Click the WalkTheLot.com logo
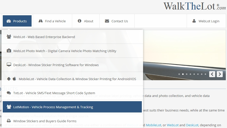 click(x=195, y=6)
